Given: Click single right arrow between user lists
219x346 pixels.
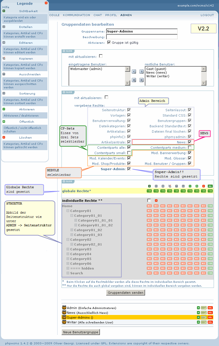Looking at the screenshot, I should click(x=141, y=72).
